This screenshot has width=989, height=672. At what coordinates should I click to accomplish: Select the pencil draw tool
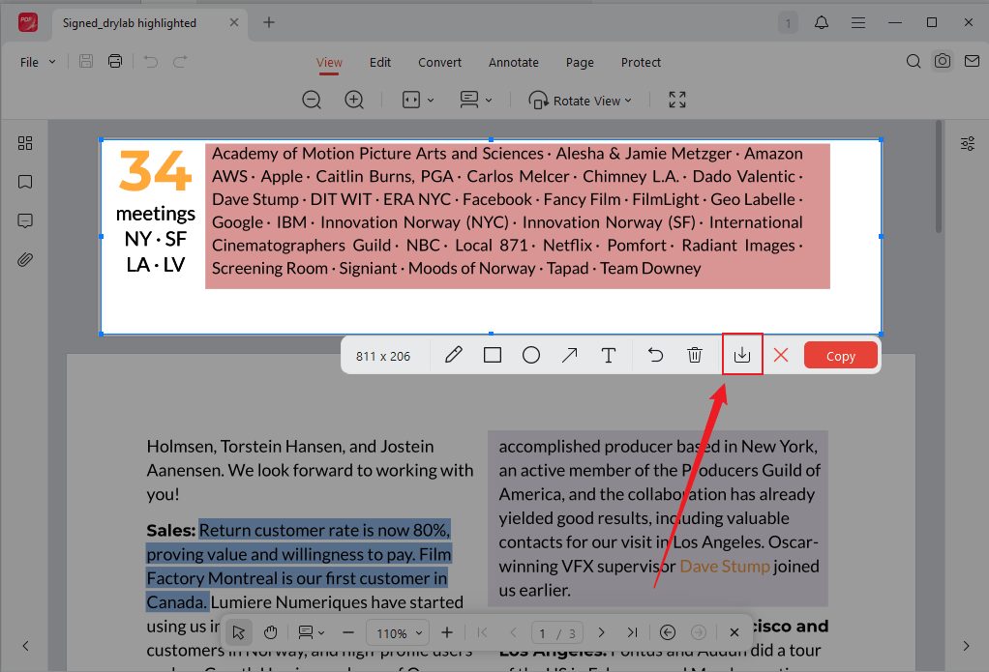pyautogui.click(x=453, y=356)
